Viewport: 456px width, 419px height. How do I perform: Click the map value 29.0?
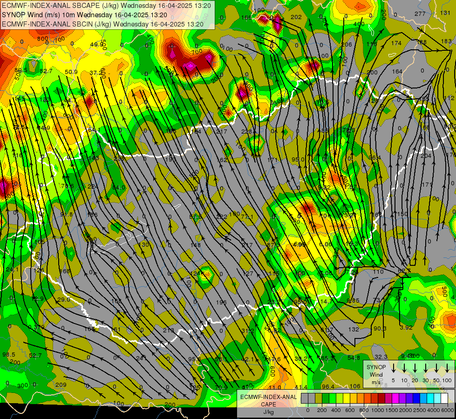pos(64,299)
